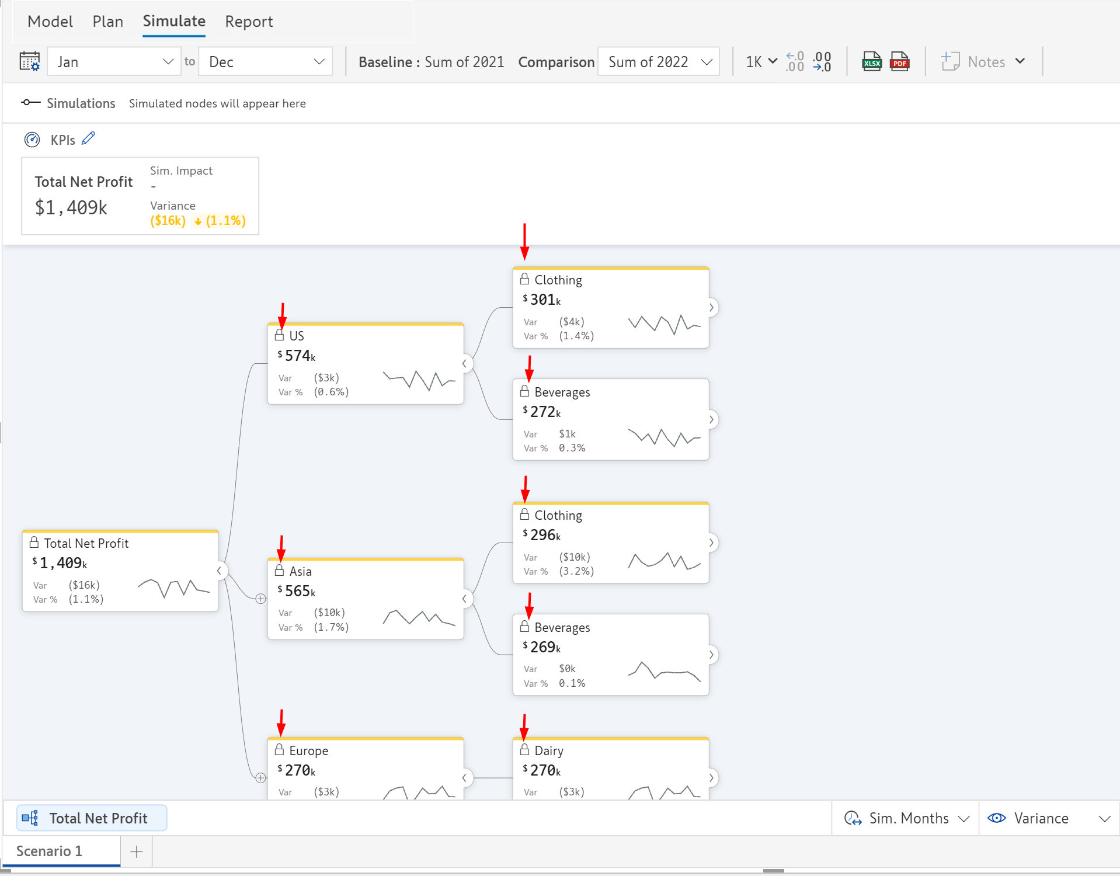This screenshot has height=876, width=1120.
Task: Select the Total Net Profit KPI card
Action: tap(140, 196)
